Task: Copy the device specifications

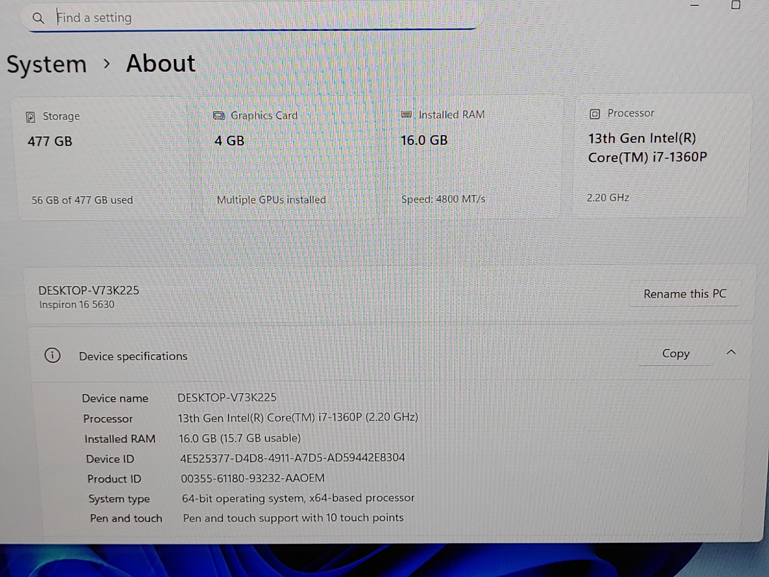Action: pyautogui.click(x=675, y=354)
